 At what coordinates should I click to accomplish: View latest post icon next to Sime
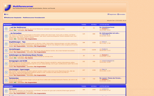point(106,42)
